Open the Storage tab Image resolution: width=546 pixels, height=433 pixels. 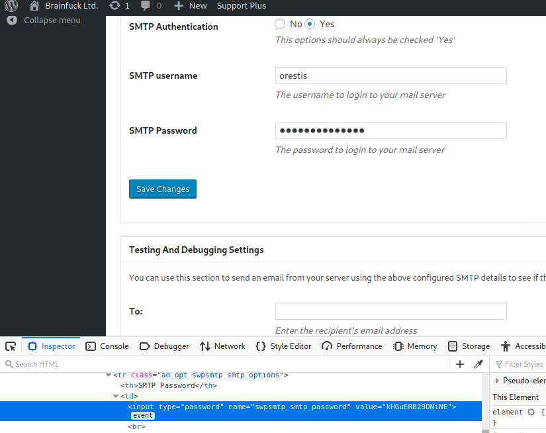[x=469, y=346]
